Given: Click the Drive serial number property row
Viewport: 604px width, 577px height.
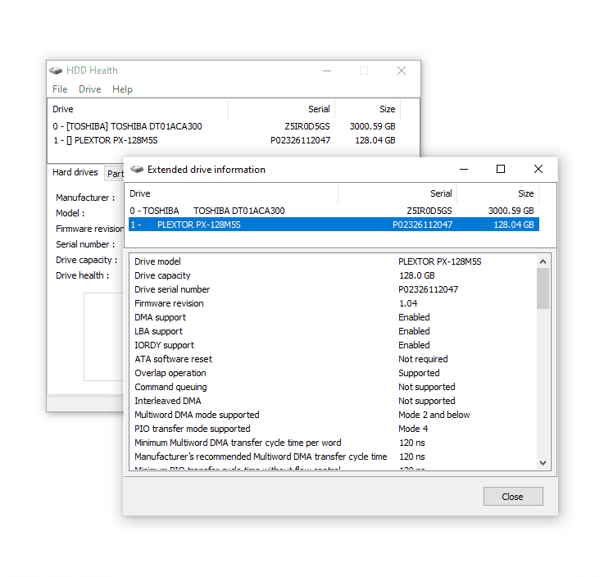Looking at the screenshot, I should [x=334, y=289].
